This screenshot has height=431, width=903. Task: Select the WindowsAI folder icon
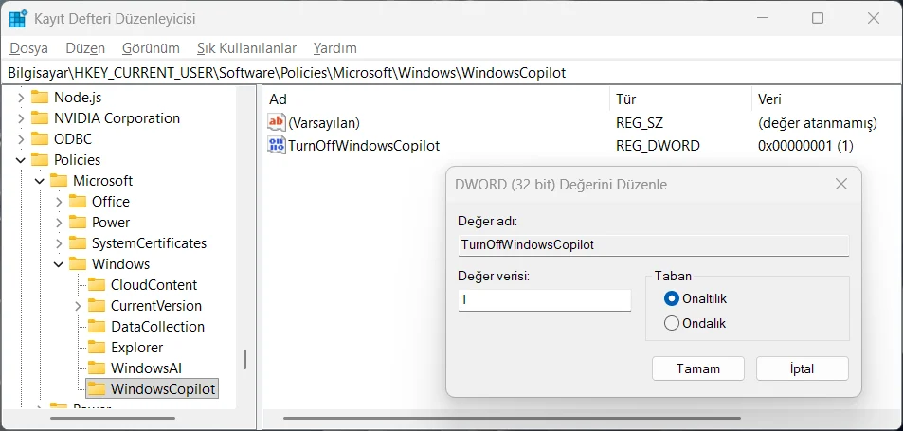pyautogui.click(x=97, y=368)
